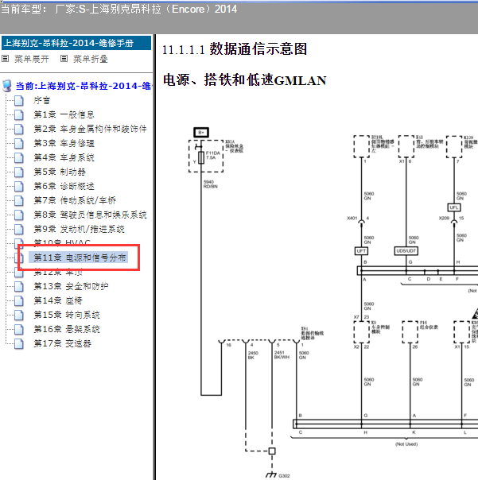Screen dimensions: 478x480
Task: Open 第17章 变速器
Action: pyautogui.click(x=62, y=344)
